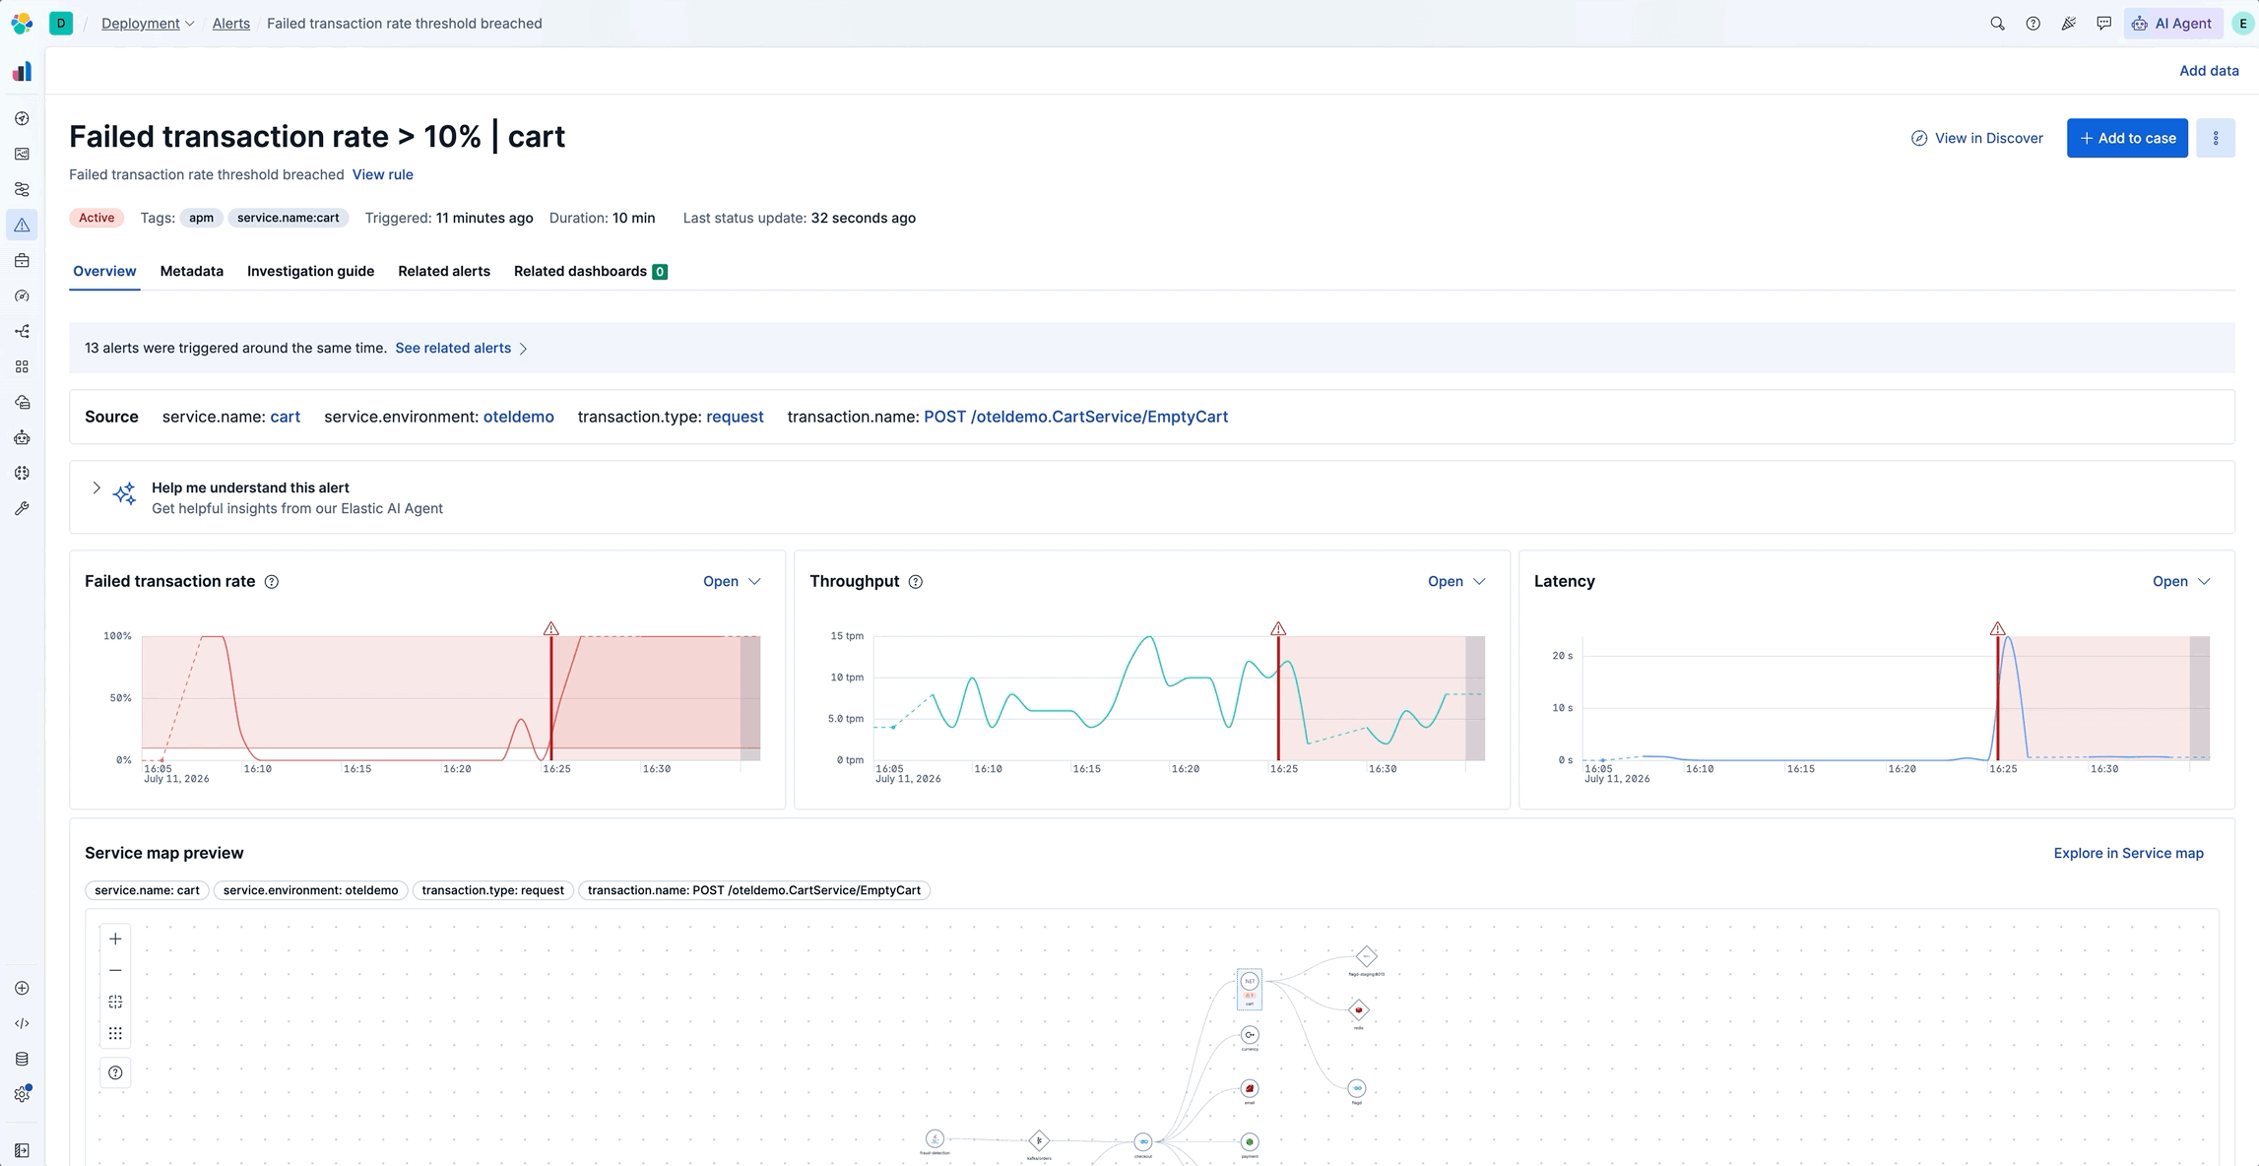Click the oteldemo environment source link
Image resolution: width=2259 pixels, height=1166 pixels.
pyautogui.click(x=519, y=418)
